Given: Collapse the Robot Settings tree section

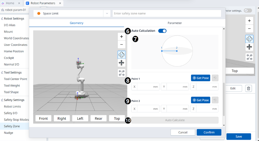Looking at the screenshot, I should [2, 19].
